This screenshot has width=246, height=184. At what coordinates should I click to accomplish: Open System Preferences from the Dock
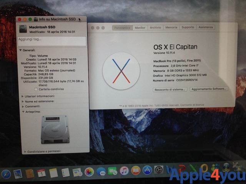159,170
